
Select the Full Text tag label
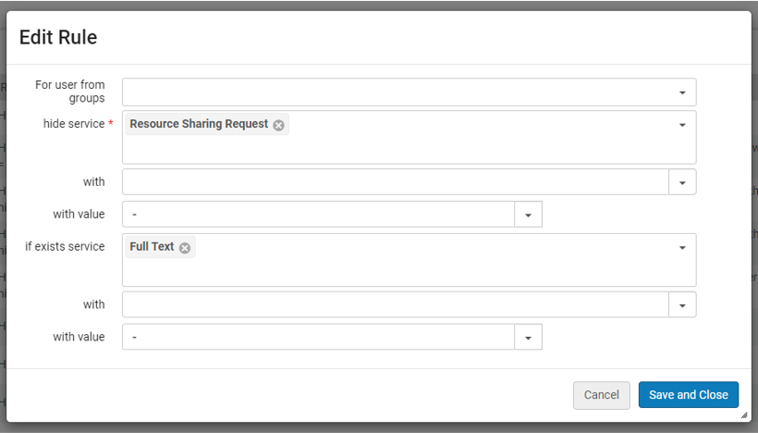coord(152,247)
